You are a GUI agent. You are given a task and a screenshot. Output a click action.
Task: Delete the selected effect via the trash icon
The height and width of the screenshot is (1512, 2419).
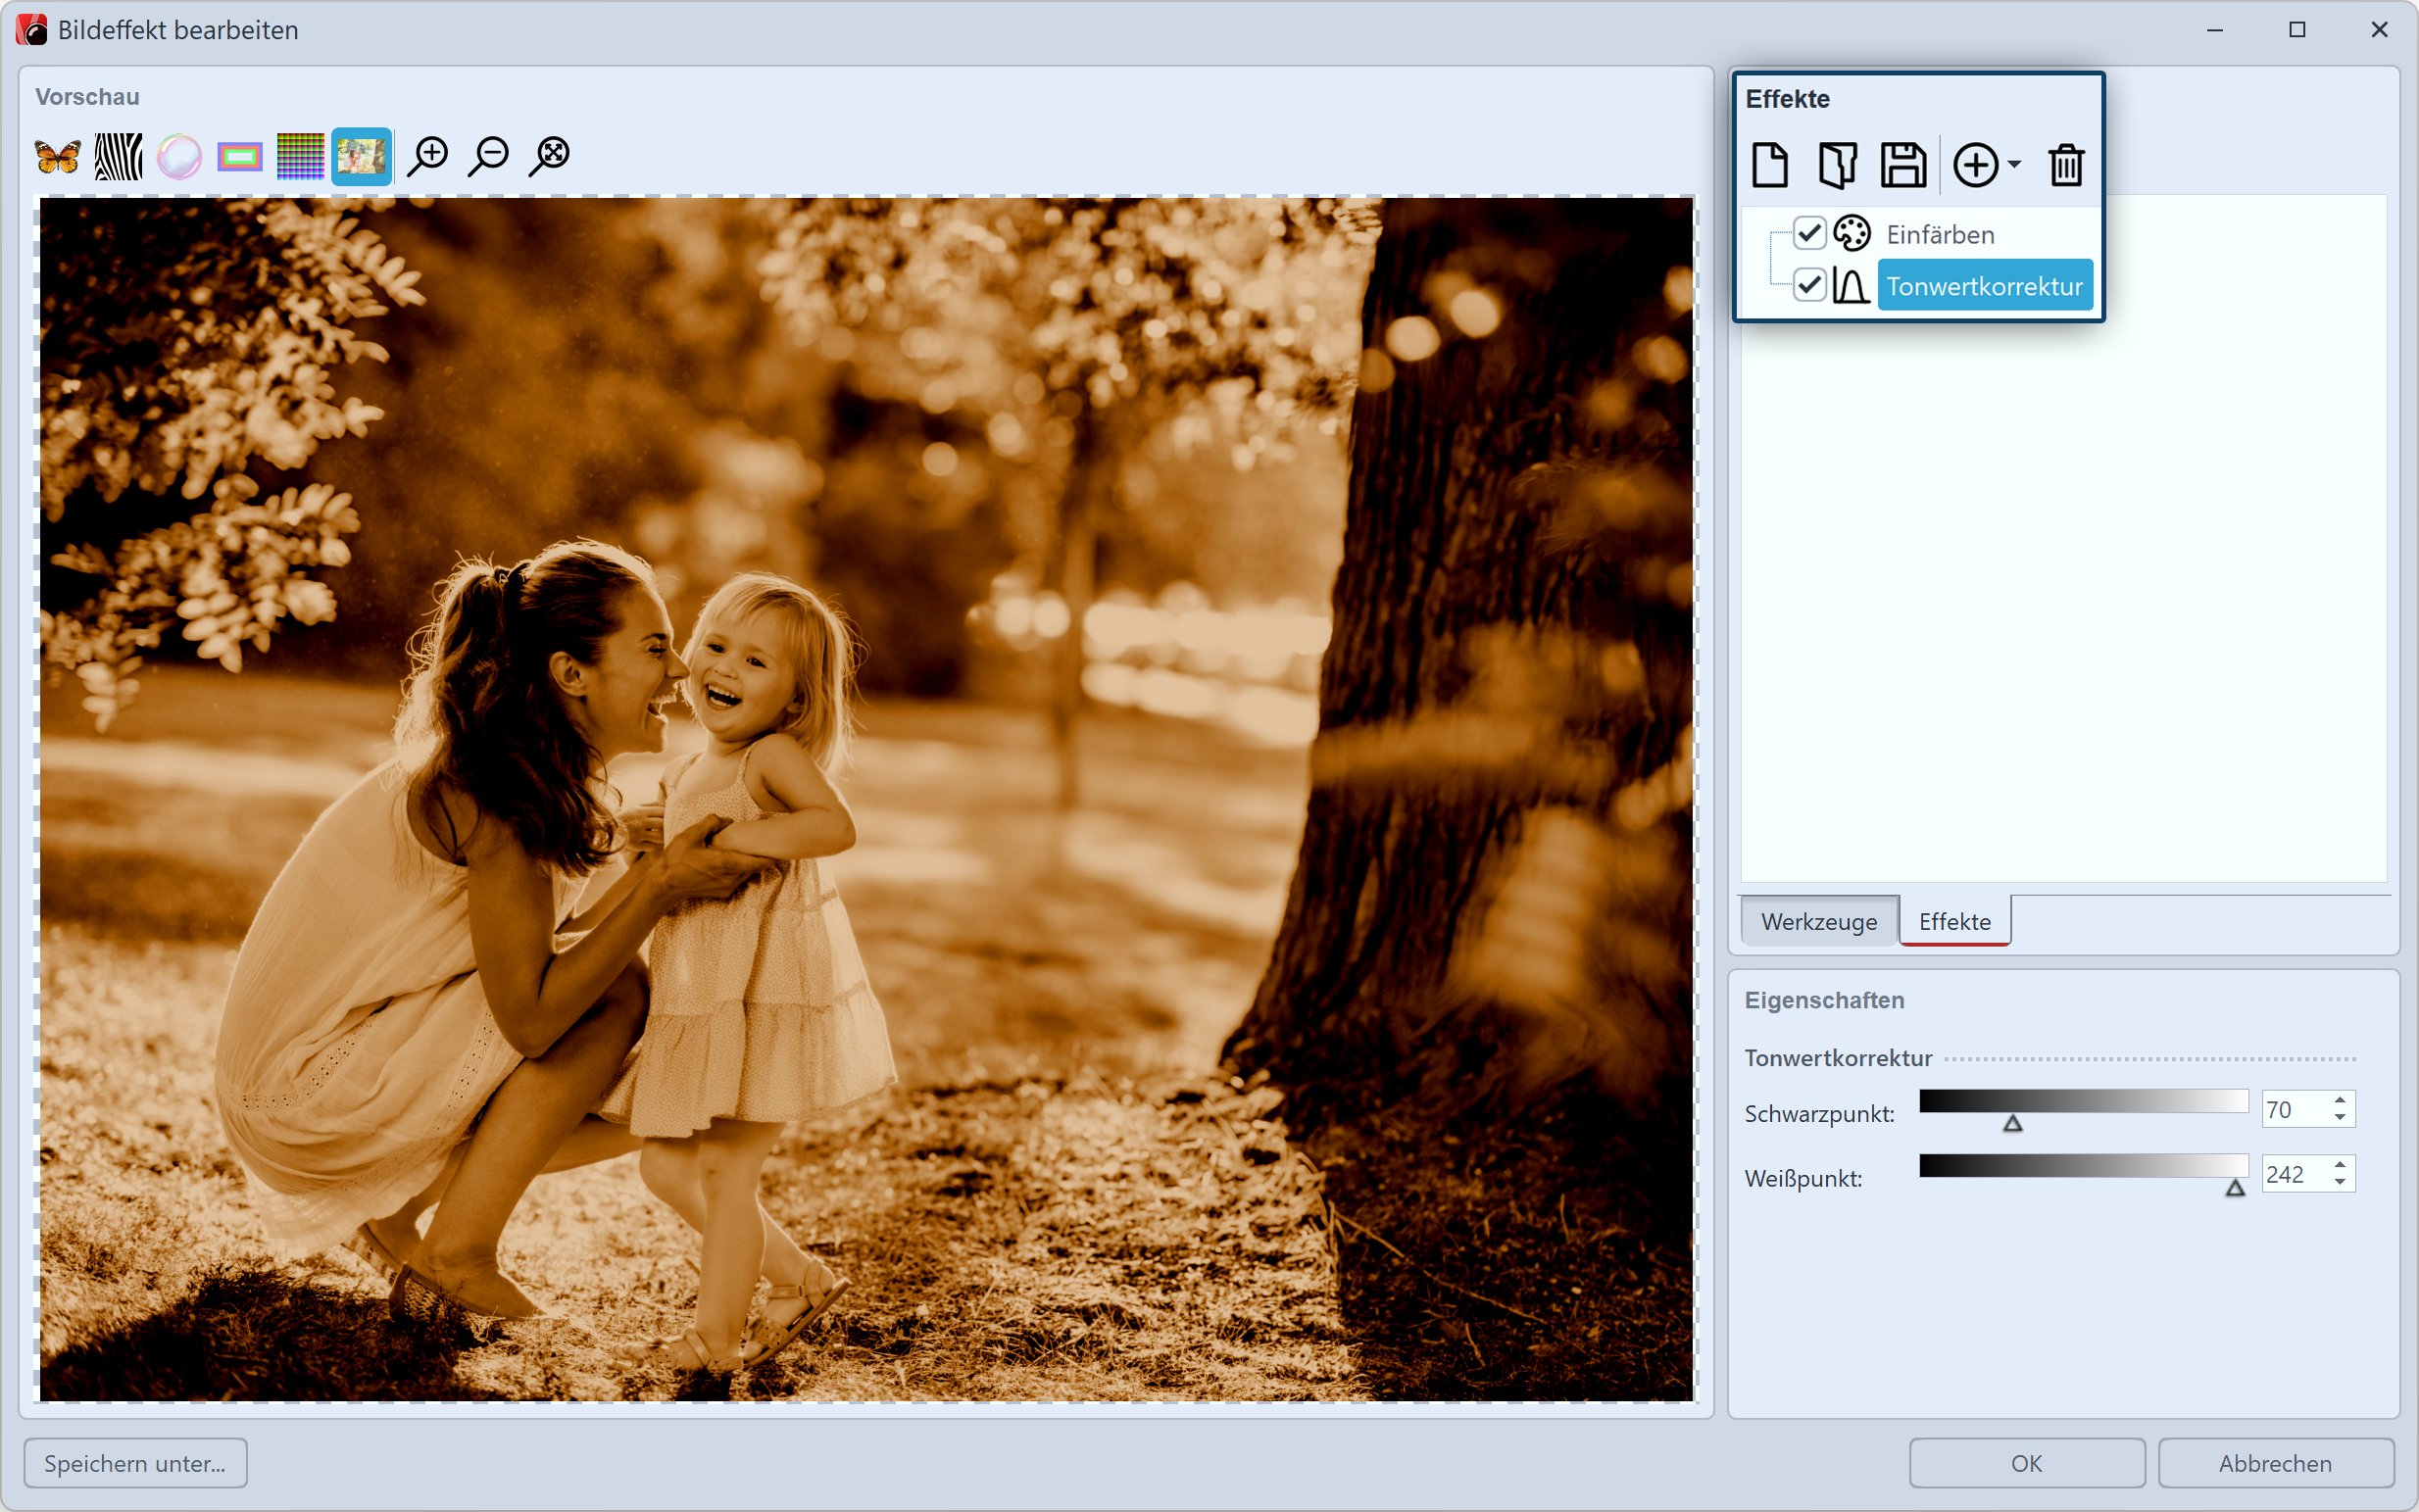point(2066,165)
